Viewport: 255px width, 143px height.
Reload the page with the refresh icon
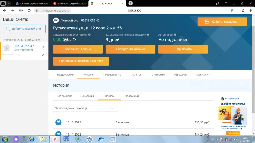29,10
